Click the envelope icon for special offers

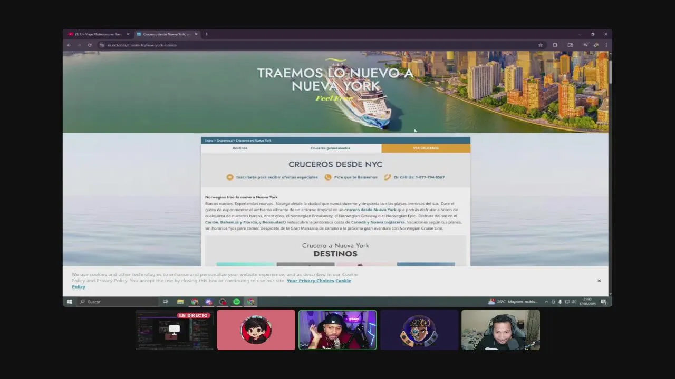click(x=230, y=177)
